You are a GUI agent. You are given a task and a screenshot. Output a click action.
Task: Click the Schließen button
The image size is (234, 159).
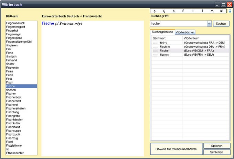coord(217,152)
